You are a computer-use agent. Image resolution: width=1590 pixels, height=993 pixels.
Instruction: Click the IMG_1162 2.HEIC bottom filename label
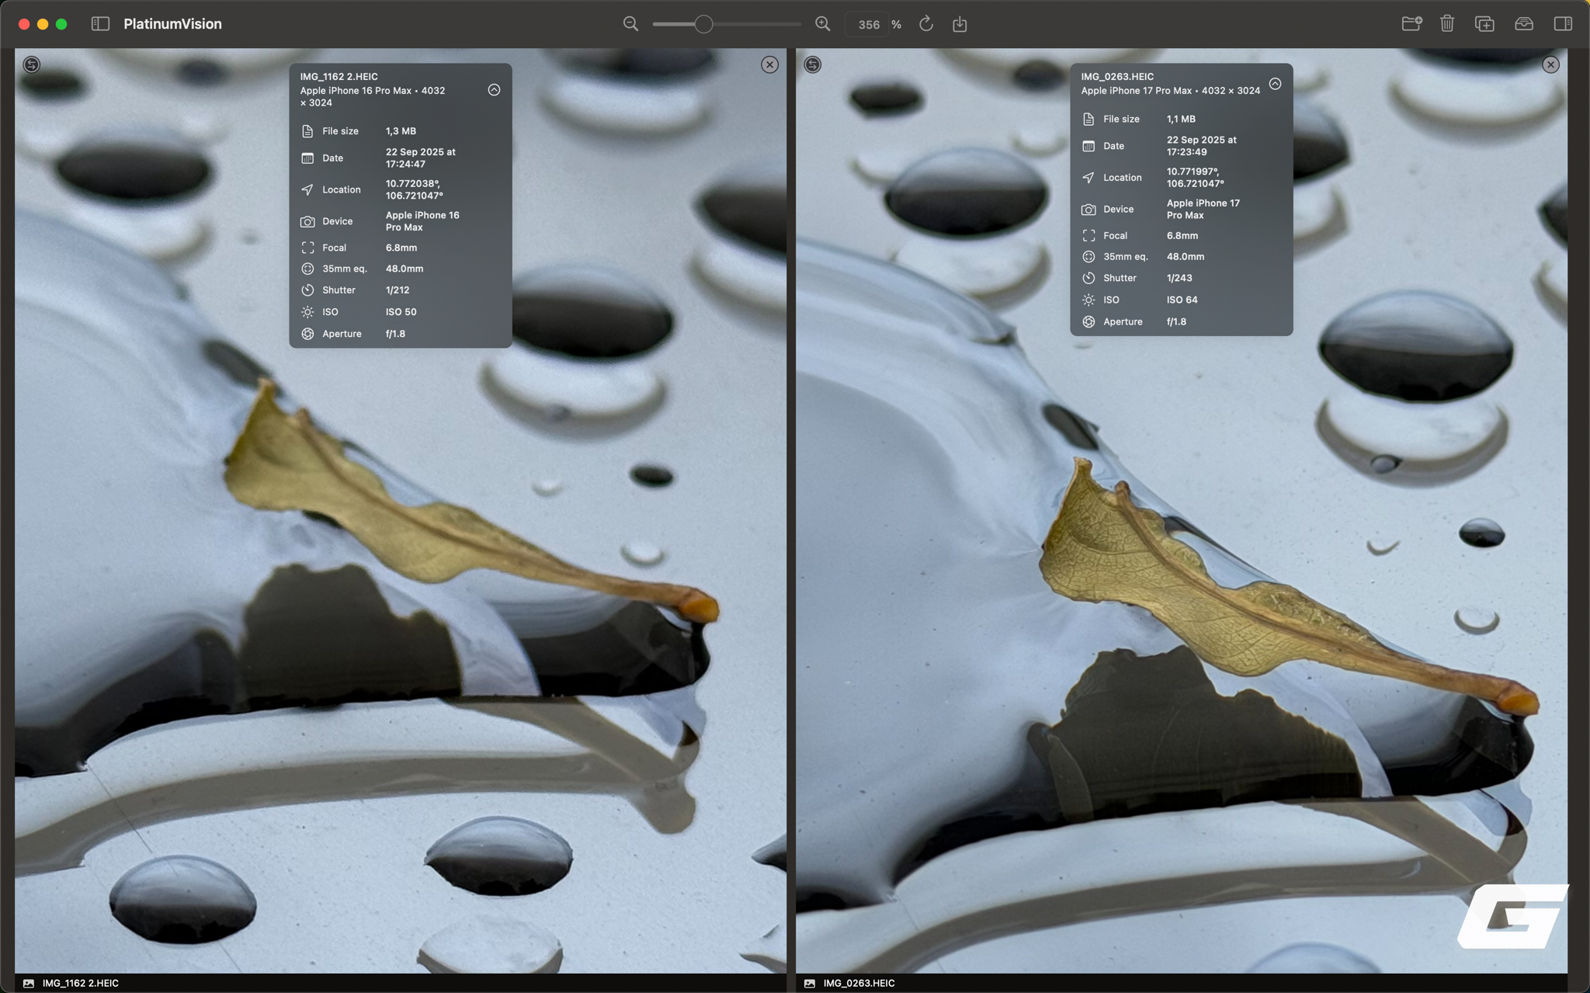[x=80, y=983]
